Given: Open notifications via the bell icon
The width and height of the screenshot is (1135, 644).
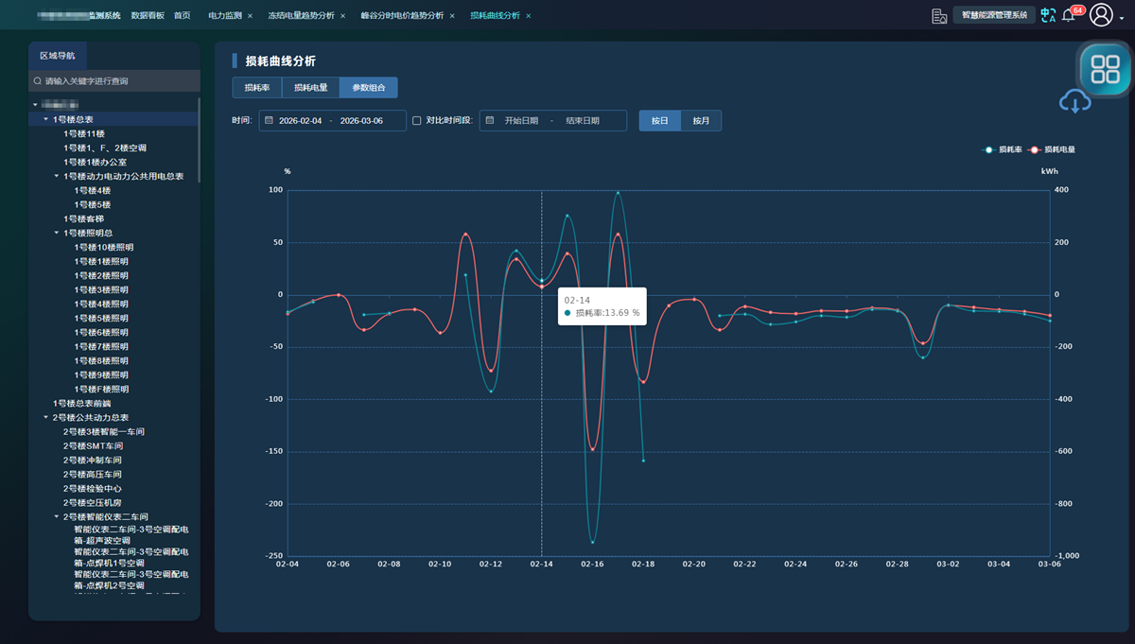Looking at the screenshot, I should pos(1067,13).
